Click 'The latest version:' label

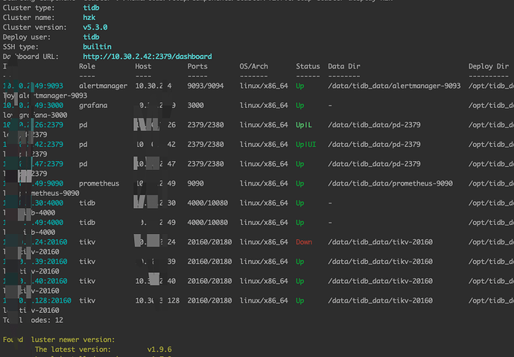pos(73,350)
